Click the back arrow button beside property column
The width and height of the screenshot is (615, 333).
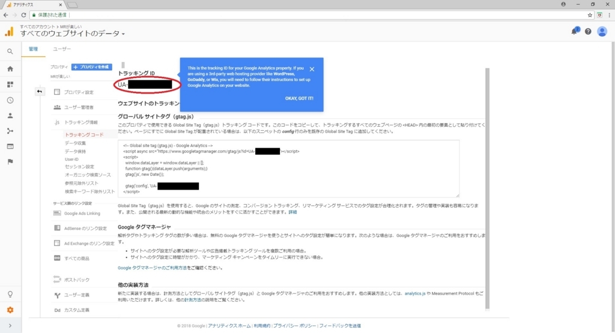[40, 91]
